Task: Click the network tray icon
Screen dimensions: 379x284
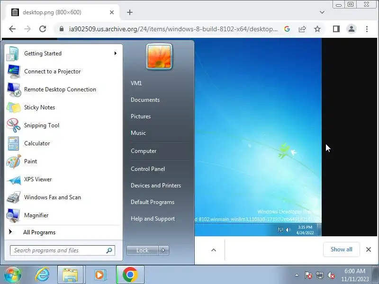Action: click(x=319, y=275)
